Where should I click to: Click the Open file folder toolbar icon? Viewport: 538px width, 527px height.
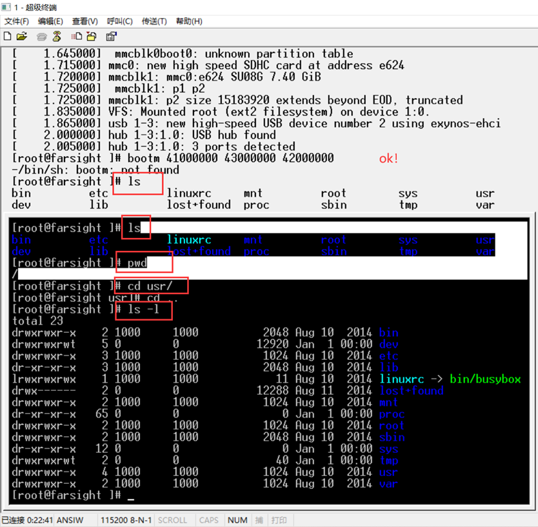click(22, 36)
